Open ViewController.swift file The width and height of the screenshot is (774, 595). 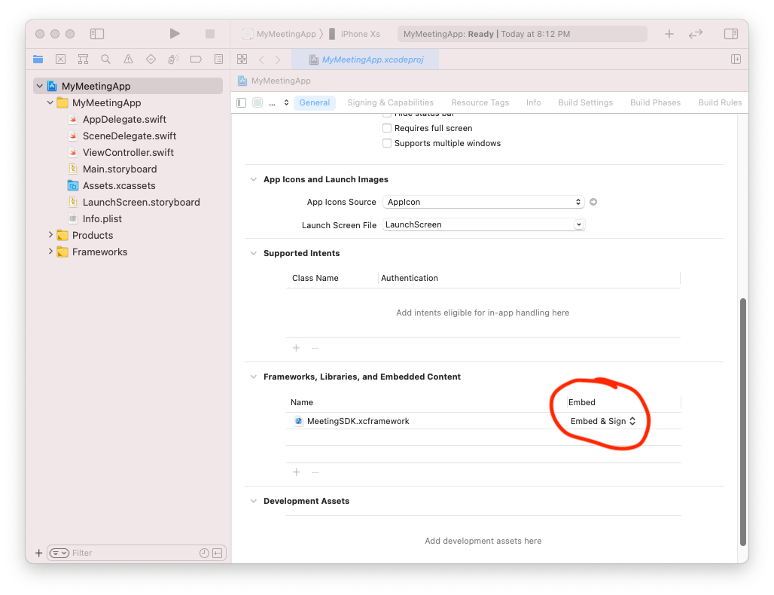point(128,153)
